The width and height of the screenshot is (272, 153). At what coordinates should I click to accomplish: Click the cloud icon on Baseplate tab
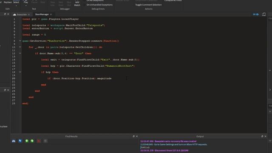(x=14, y=14)
